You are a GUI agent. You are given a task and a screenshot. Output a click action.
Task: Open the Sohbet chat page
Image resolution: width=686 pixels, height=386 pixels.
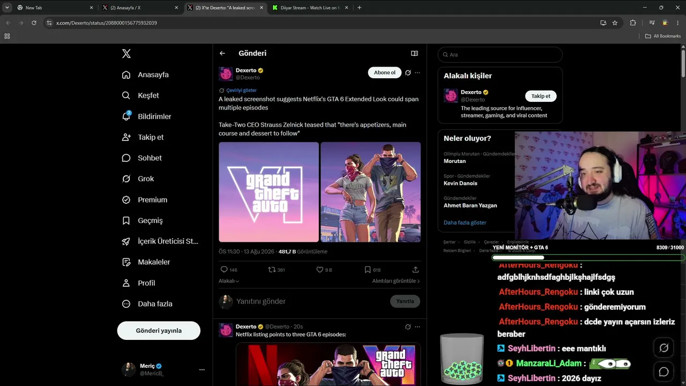pyautogui.click(x=142, y=158)
